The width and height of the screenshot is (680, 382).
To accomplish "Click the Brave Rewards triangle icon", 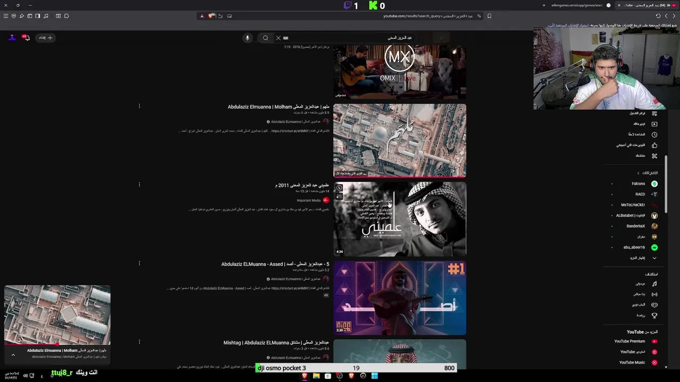I will 202,16.
